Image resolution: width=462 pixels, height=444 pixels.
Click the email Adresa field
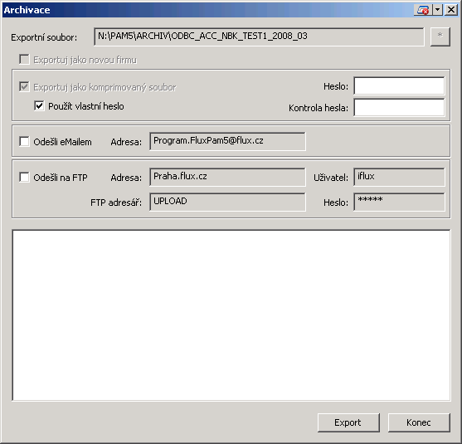(x=227, y=141)
